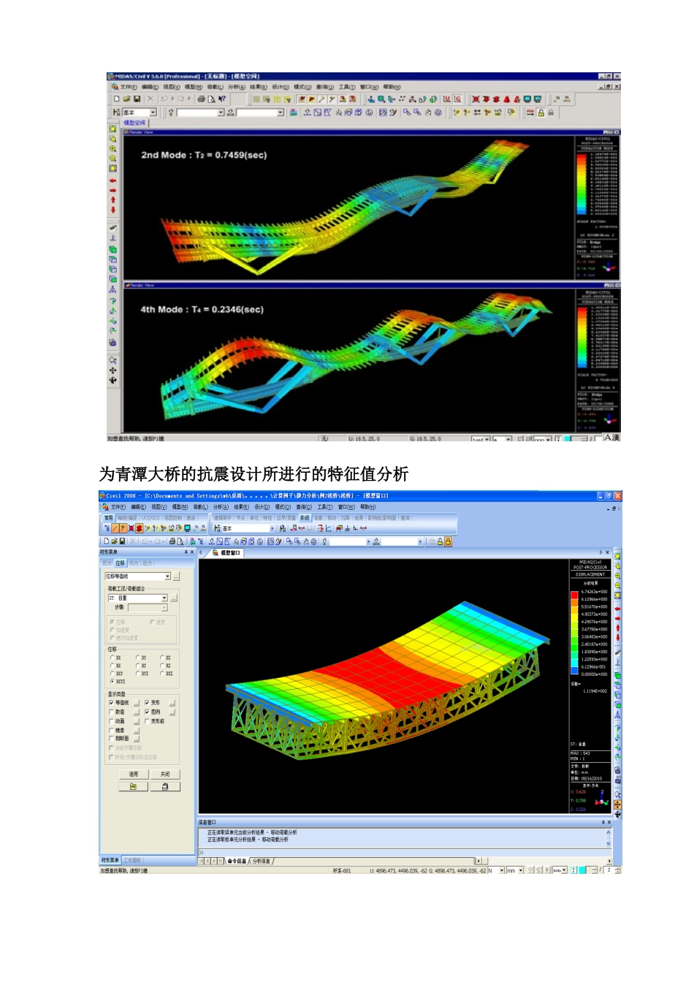Enable the 变形前 checkbox
694x982 pixels.
[147, 721]
